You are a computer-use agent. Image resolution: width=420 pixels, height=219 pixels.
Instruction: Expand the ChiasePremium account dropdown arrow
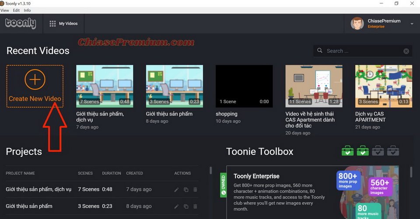point(412,24)
